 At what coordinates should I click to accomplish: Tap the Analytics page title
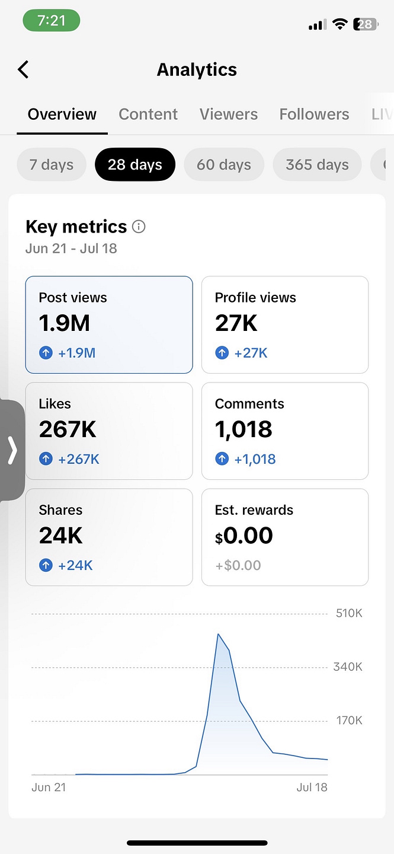pos(197,69)
